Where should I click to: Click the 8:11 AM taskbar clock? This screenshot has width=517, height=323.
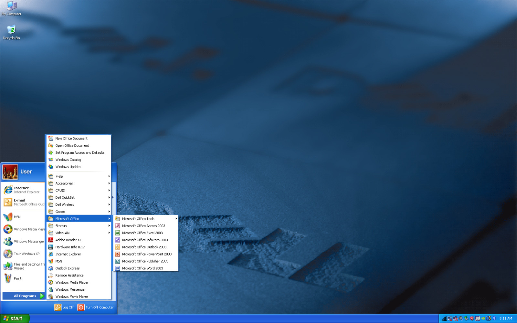[x=506, y=318]
